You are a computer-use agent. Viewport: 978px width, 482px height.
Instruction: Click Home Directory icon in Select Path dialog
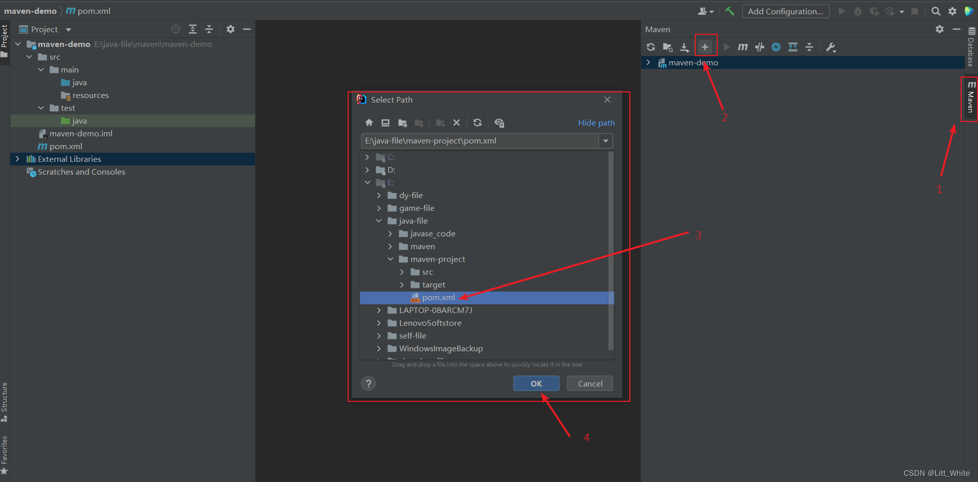369,123
